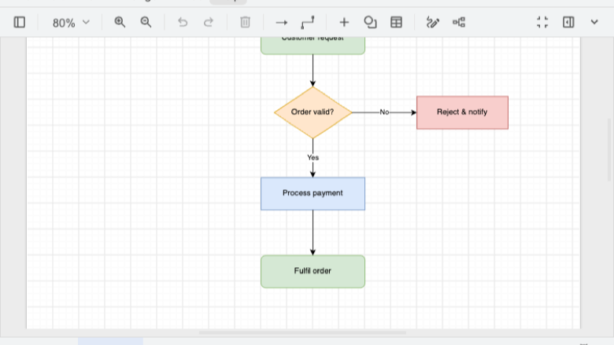Screen dimensions: 614x345
Task: Click the horizontal scrollbar below canvas
Action: pyautogui.click(x=302, y=333)
